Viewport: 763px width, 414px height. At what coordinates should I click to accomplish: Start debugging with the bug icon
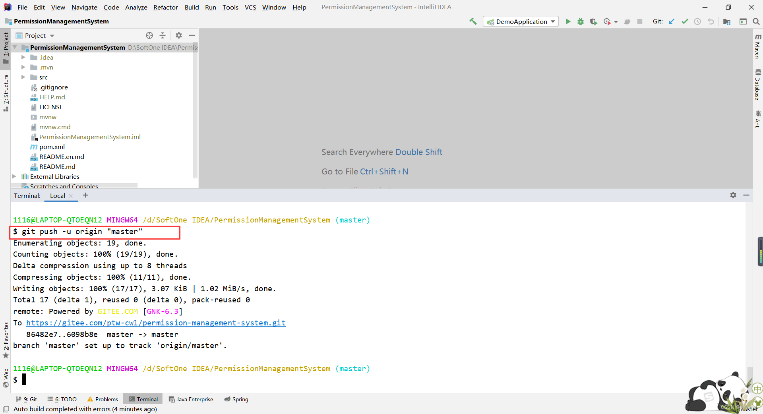581,21
